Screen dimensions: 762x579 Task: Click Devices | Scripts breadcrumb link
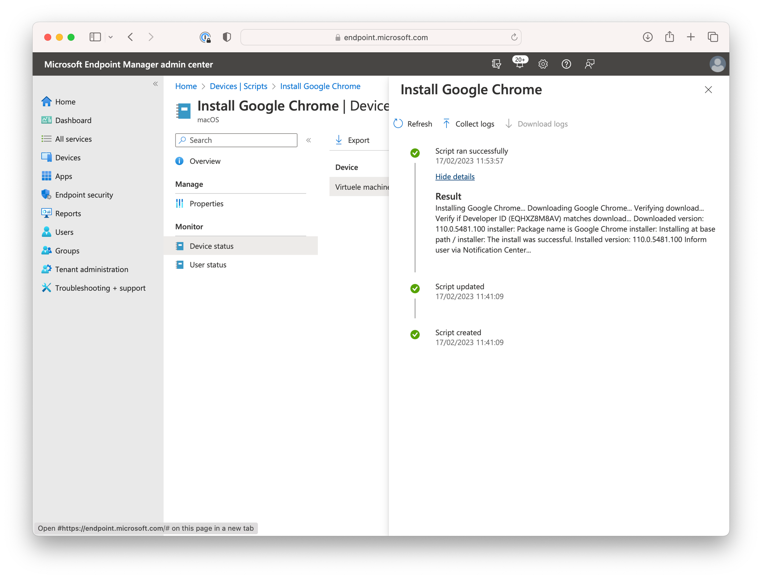(238, 86)
